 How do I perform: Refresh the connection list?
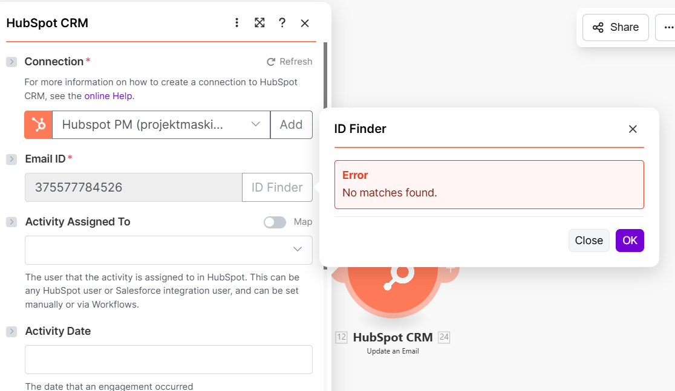[290, 62]
